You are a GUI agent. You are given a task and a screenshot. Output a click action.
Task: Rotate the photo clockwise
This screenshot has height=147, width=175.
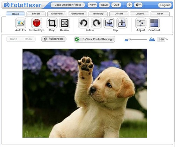pos(97,23)
